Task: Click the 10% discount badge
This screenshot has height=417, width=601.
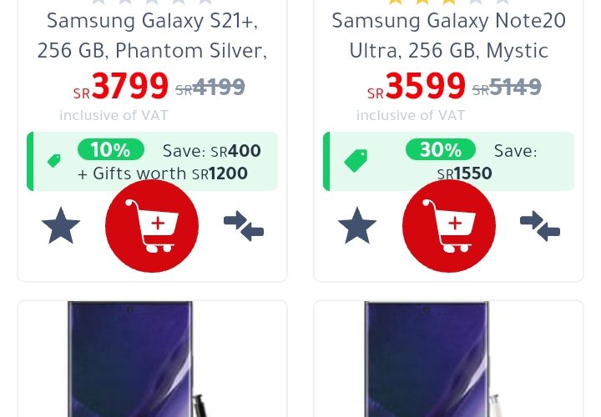Action: (x=111, y=149)
